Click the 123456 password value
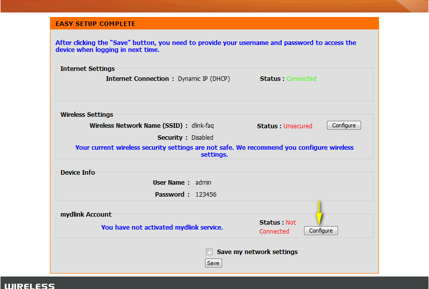The width and height of the screenshot is (429, 289). point(205,195)
